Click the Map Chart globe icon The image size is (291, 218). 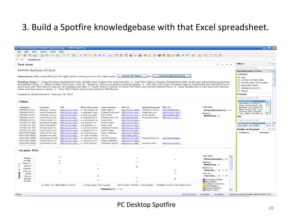159,55
